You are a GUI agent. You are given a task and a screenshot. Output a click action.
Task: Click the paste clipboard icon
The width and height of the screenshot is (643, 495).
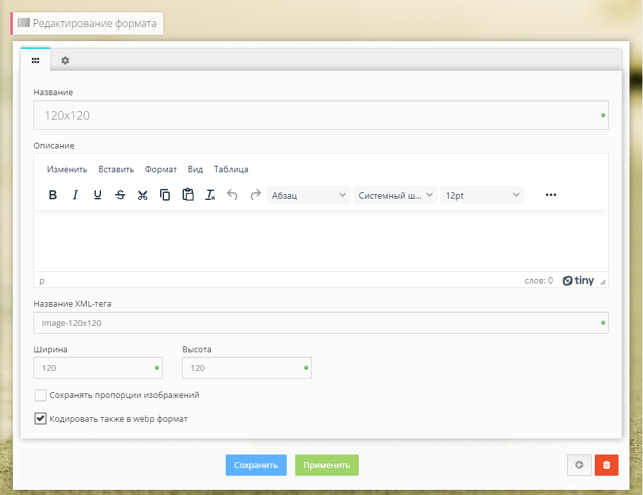[x=188, y=195]
